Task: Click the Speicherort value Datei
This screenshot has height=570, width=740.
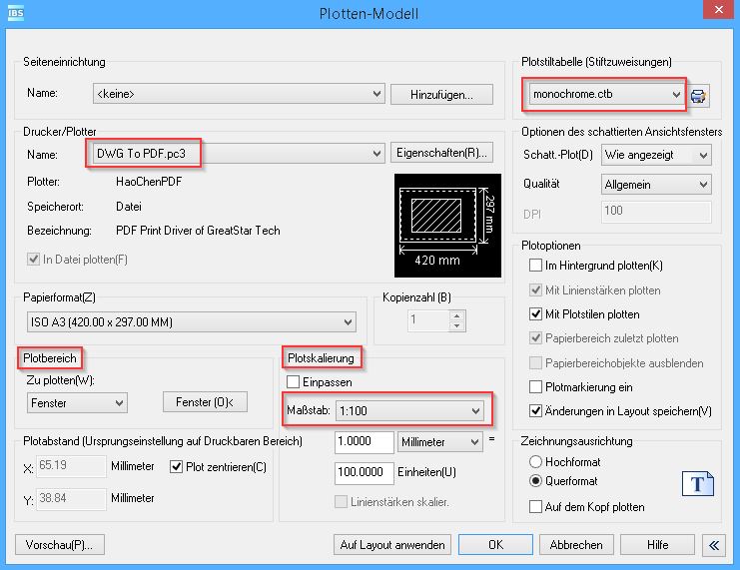Action: (x=129, y=207)
